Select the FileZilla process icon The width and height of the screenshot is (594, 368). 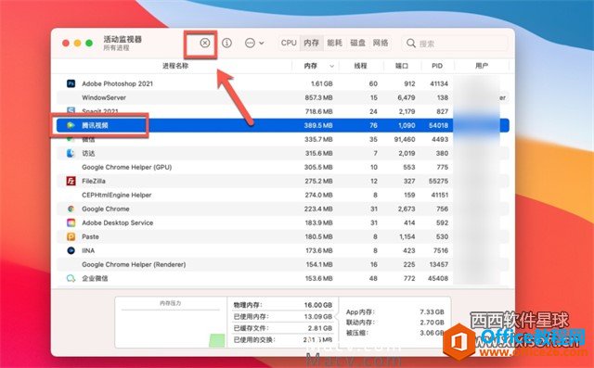71,181
